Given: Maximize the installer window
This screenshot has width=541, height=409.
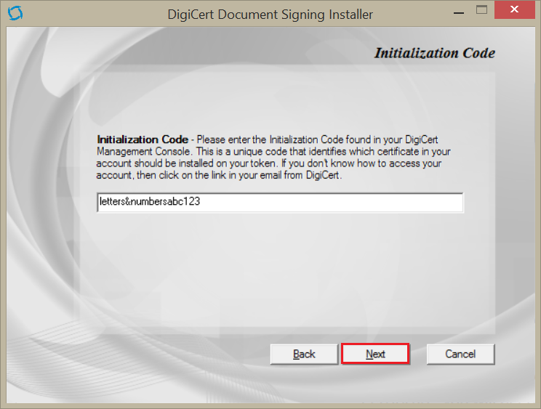Looking at the screenshot, I should 481,12.
